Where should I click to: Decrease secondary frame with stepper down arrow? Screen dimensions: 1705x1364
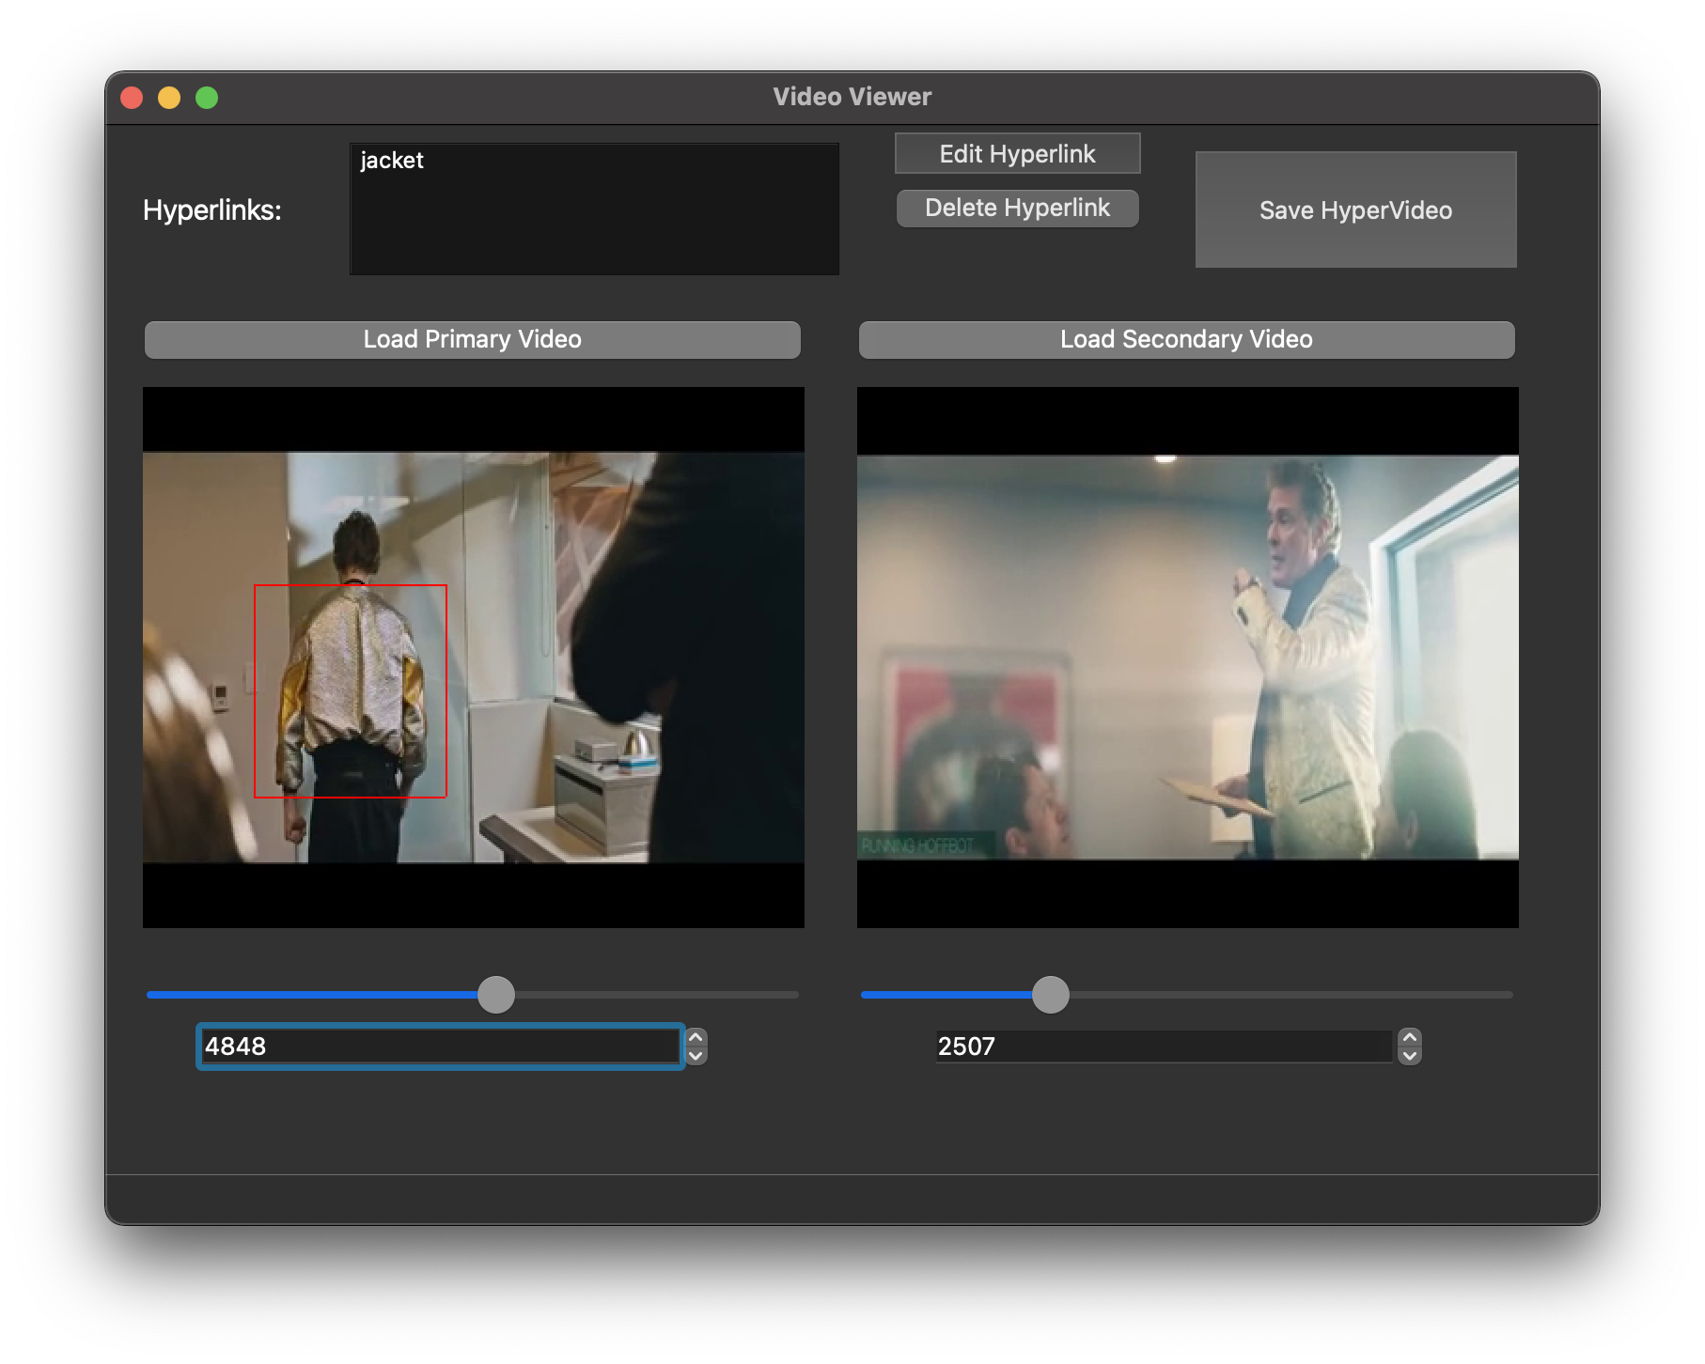[1409, 1056]
